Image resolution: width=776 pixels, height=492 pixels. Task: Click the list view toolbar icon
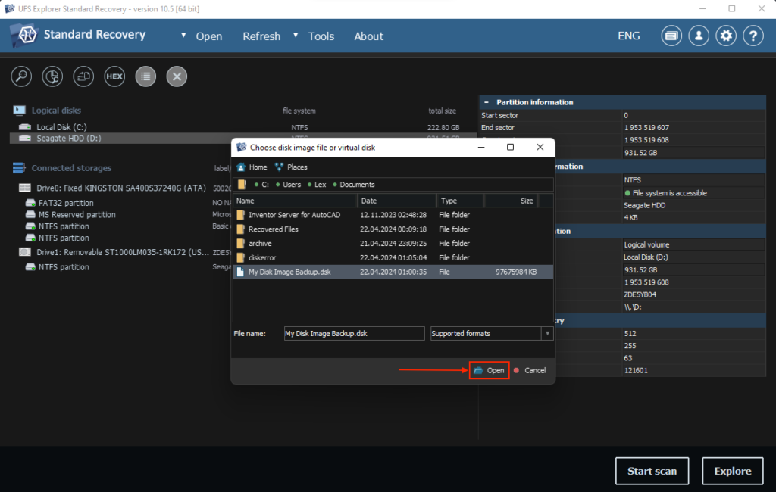point(145,76)
